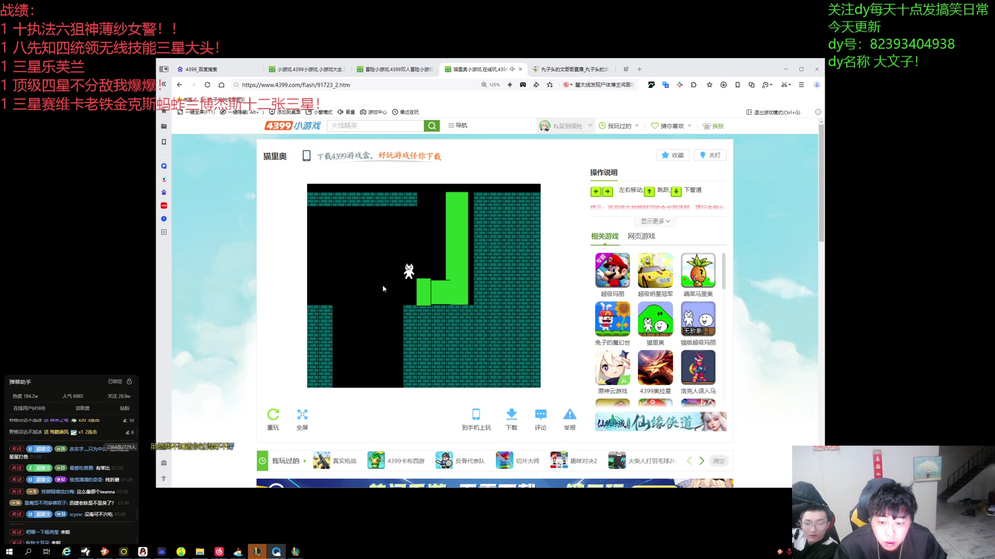Screen dimensions: 995x559
Task: Click zoom 125% indicator in address bar
Action: [x=491, y=85]
